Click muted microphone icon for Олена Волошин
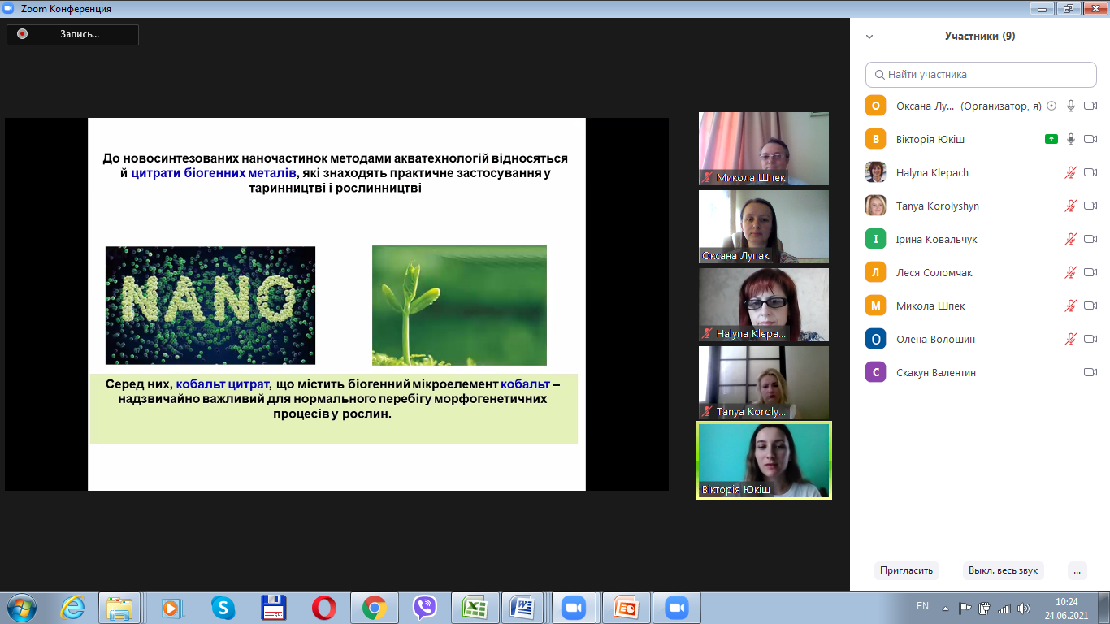 coord(1071,339)
